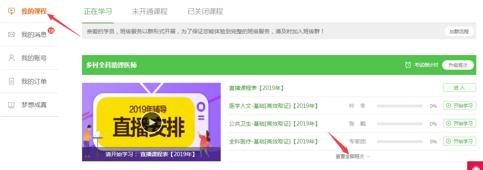Screen dimensions: 483x170
Task: Select the 正在学习 tab
Action: click(98, 11)
